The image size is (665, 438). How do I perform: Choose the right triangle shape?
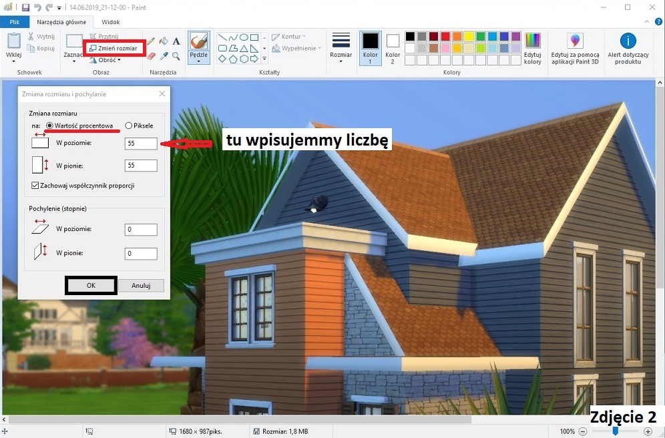pyautogui.click(x=254, y=48)
